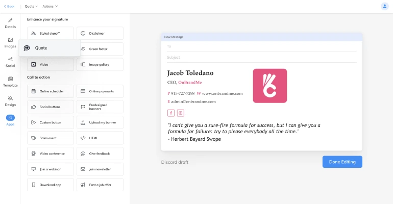Switch to the Design sidebar tab
Screen dimensions: 393x204
[x=10, y=101]
